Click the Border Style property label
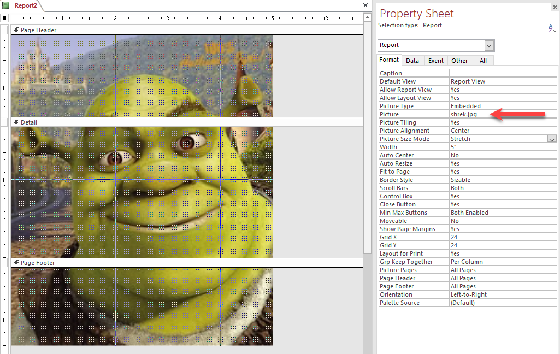This screenshot has width=560, height=354. point(396,180)
